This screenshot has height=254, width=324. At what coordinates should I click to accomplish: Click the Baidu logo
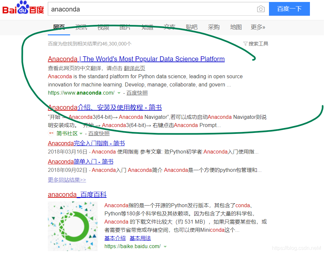(x=23, y=8)
